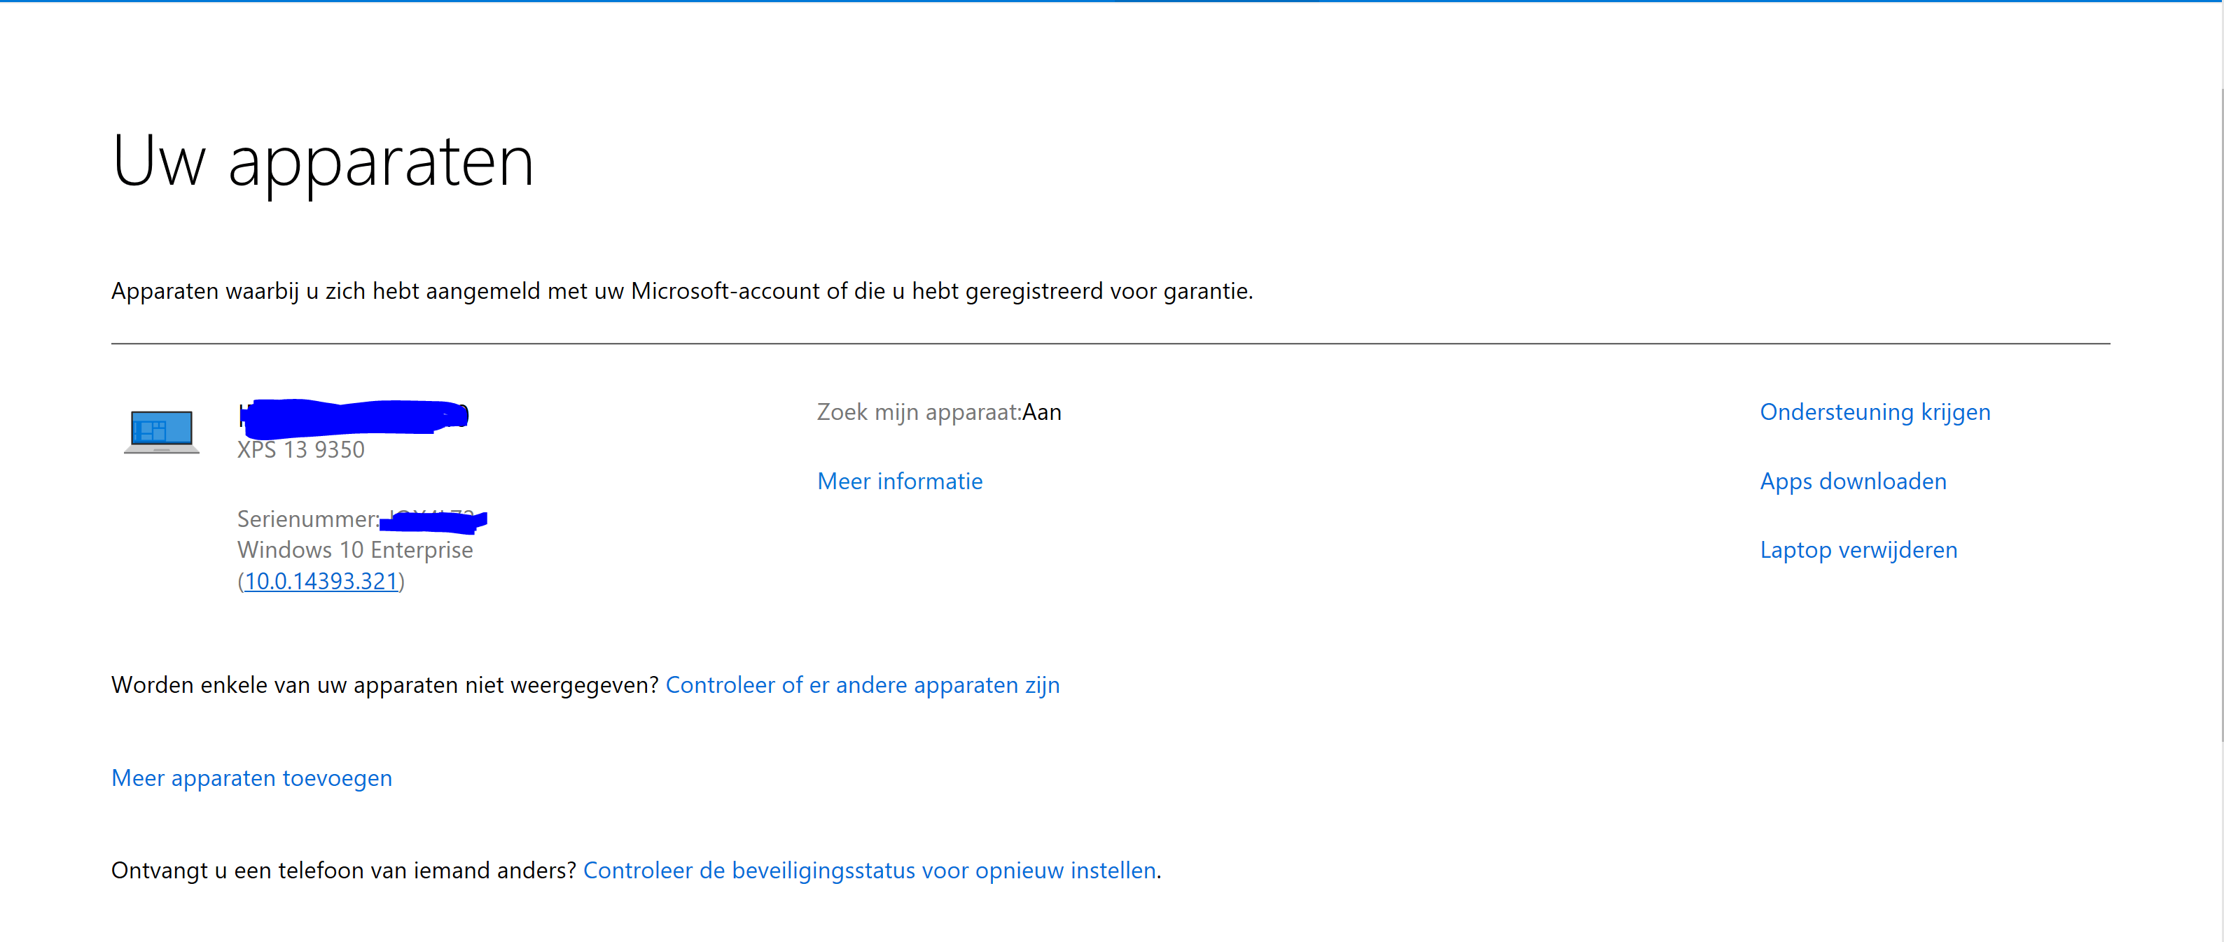Click the 'Worden enkele van uw apparaten' question
The width and height of the screenshot is (2224, 942).
(x=385, y=685)
